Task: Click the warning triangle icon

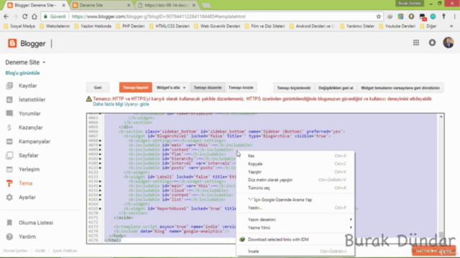Action: (89, 99)
